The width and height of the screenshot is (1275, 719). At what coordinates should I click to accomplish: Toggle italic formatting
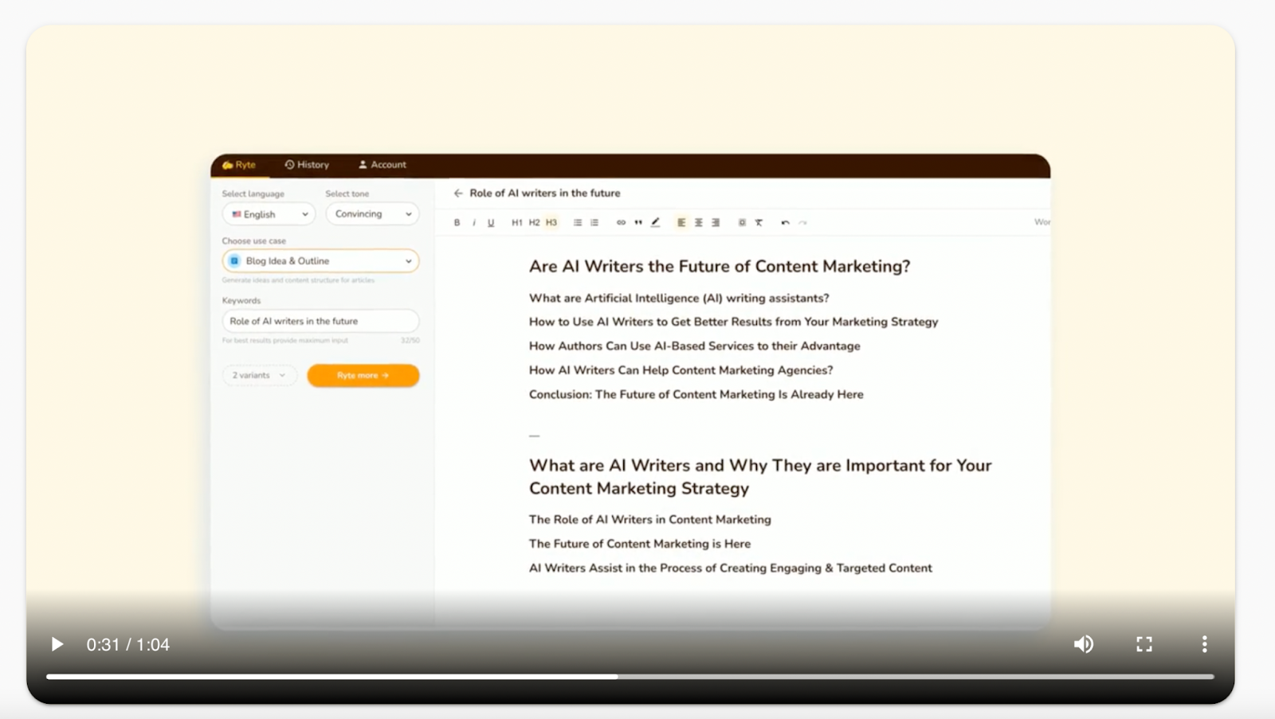click(x=474, y=223)
